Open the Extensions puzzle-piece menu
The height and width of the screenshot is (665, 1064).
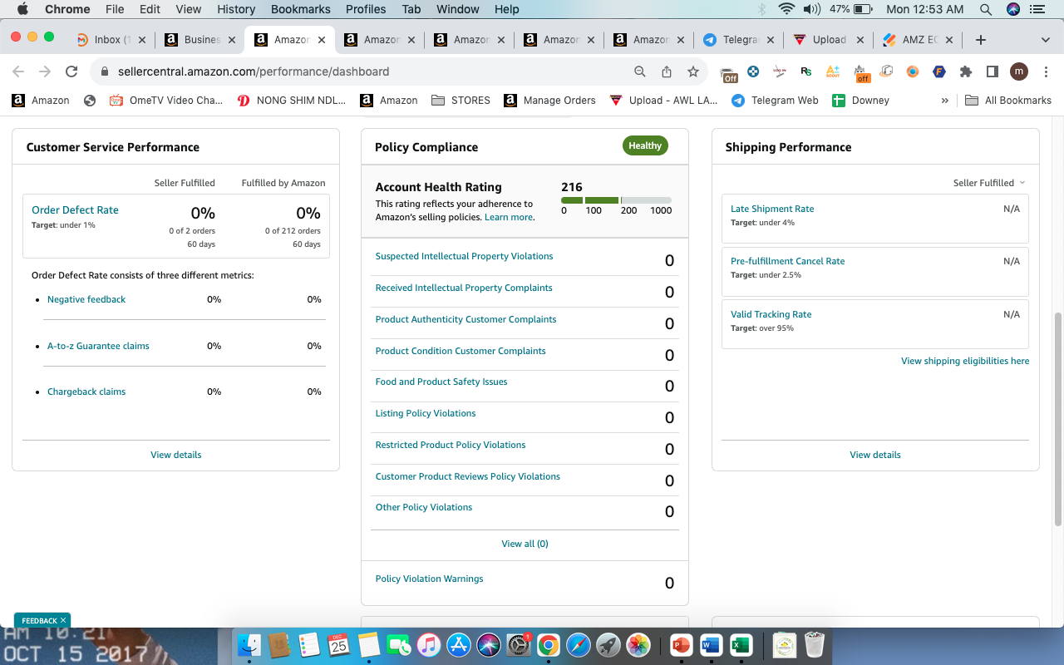point(966,71)
